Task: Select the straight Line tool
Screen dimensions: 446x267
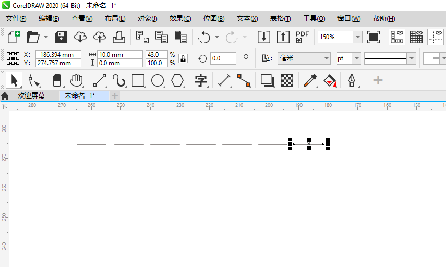Action: click(100, 80)
